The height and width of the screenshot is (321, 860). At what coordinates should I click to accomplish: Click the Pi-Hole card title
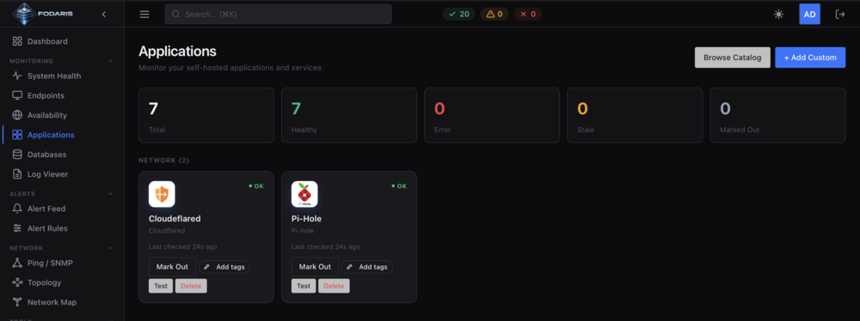(x=306, y=219)
